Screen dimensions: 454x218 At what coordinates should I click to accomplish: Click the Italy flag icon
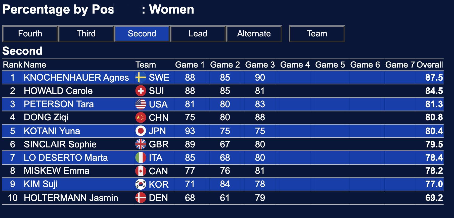point(141,157)
